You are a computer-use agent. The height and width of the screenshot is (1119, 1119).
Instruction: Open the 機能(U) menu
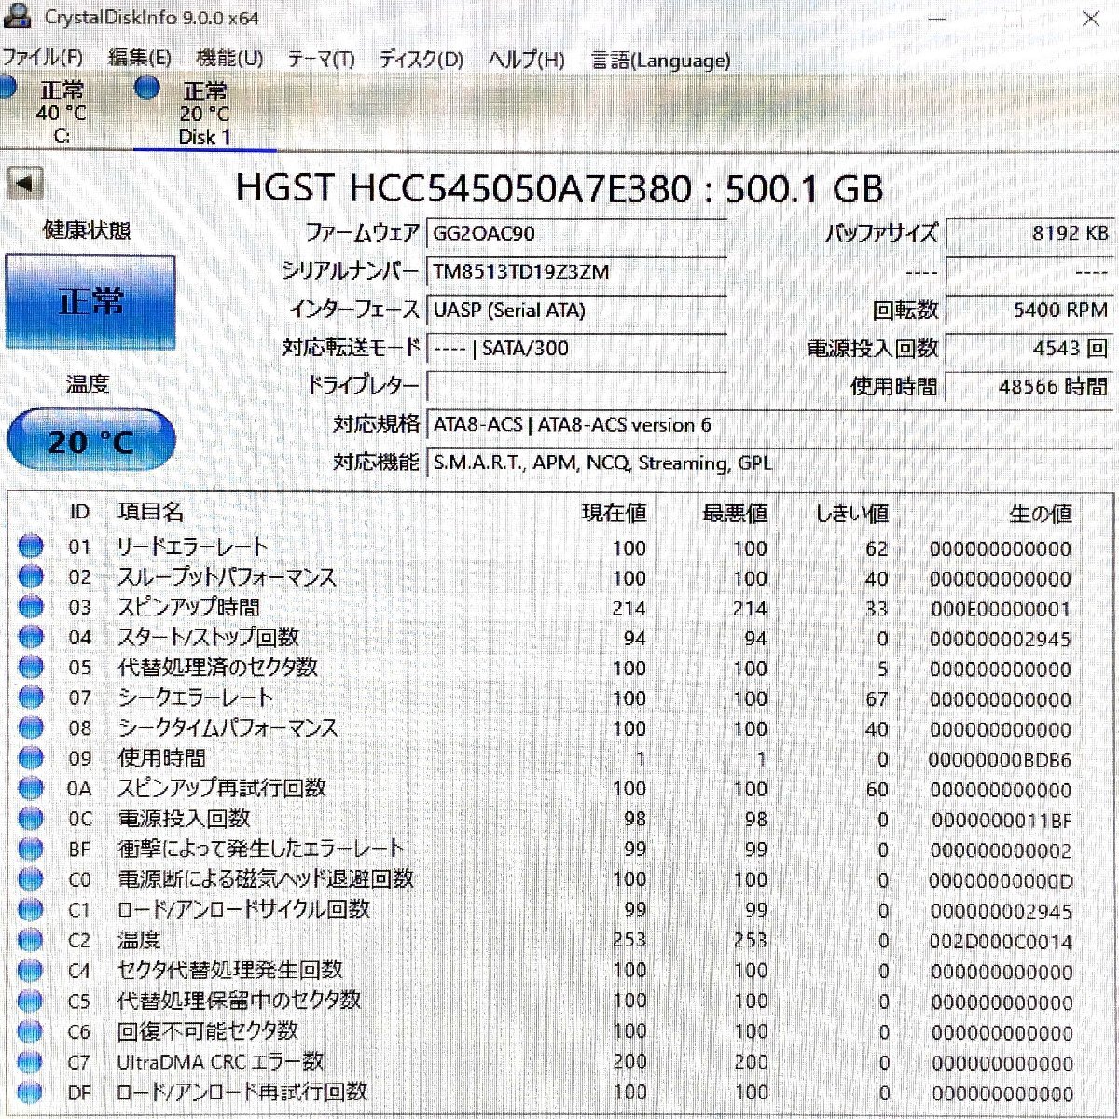(229, 59)
